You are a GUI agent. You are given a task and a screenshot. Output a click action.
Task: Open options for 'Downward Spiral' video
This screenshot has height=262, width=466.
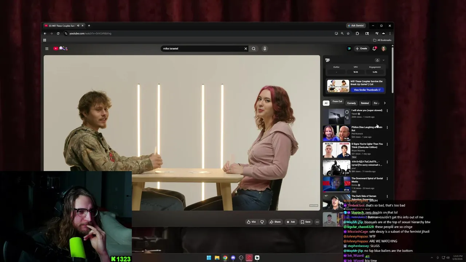[387, 179]
